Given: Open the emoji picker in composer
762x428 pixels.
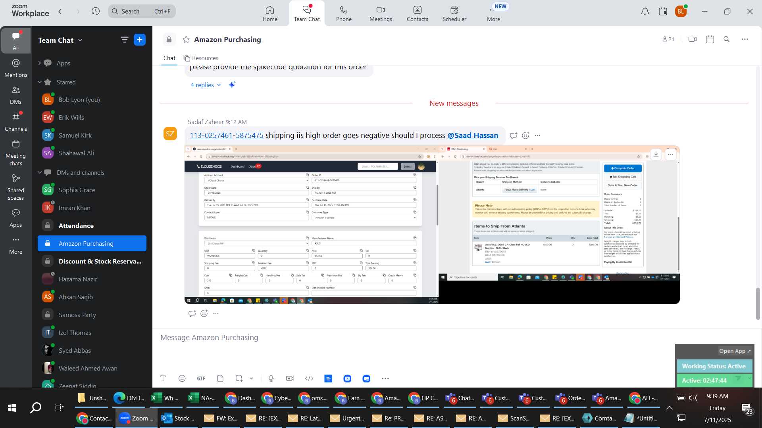Looking at the screenshot, I should [x=182, y=378].
